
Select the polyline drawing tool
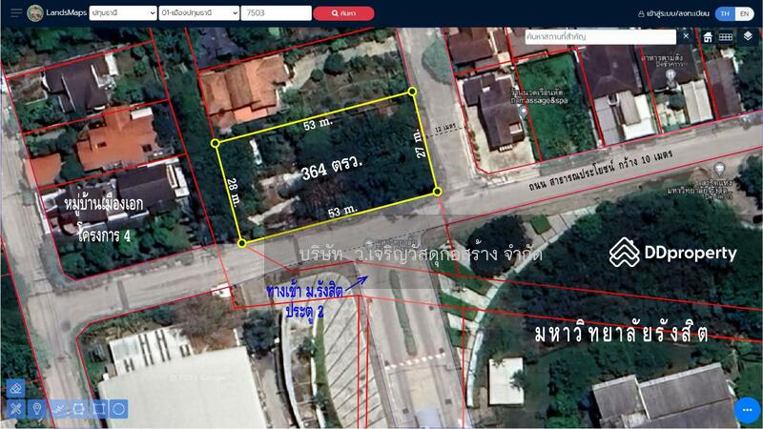click(59, 409)
